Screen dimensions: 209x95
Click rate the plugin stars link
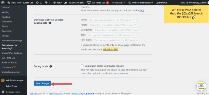(83, 93)
